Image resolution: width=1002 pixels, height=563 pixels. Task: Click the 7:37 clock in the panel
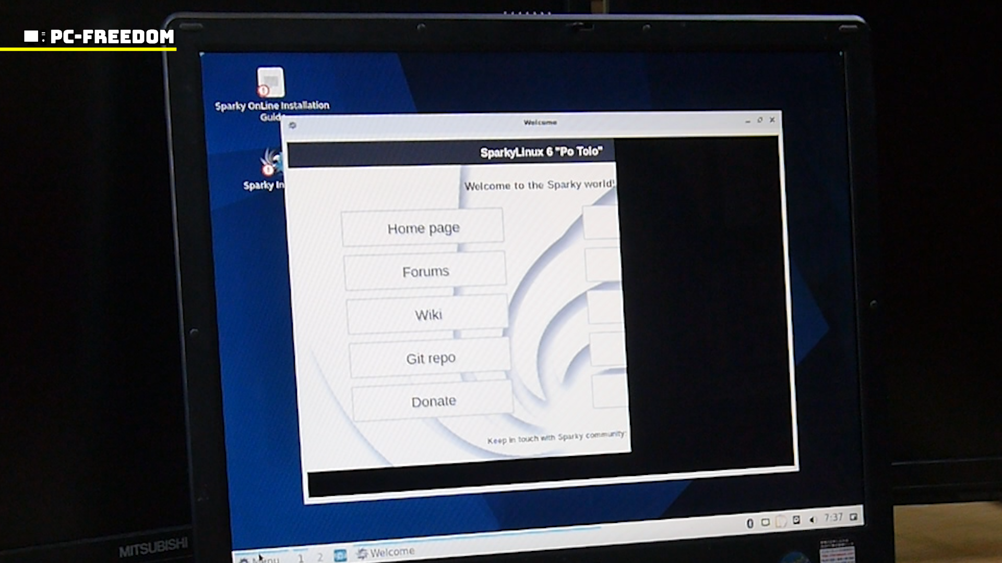[x=833, y=518]
